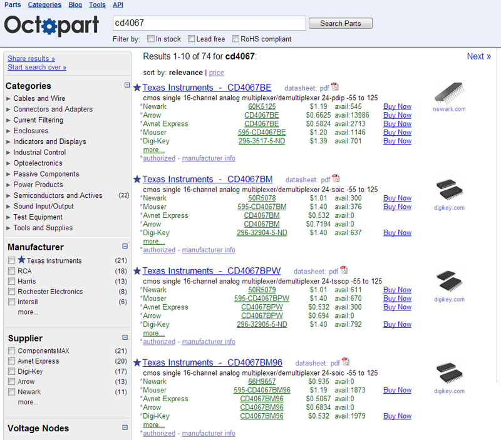The width and height of the screenshot is (501, 440).
Task: Expand the Cables and Wire category
Action: [x=8, y=99]
